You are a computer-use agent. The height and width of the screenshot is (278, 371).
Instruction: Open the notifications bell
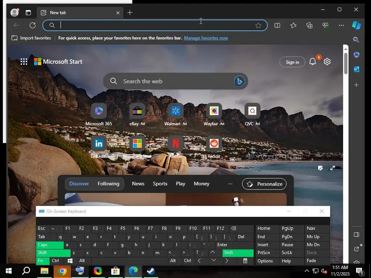(x=313, y=62)
